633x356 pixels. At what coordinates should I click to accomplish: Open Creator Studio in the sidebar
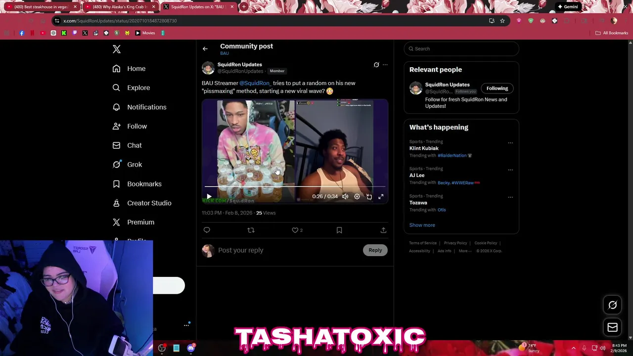point(141,203)
